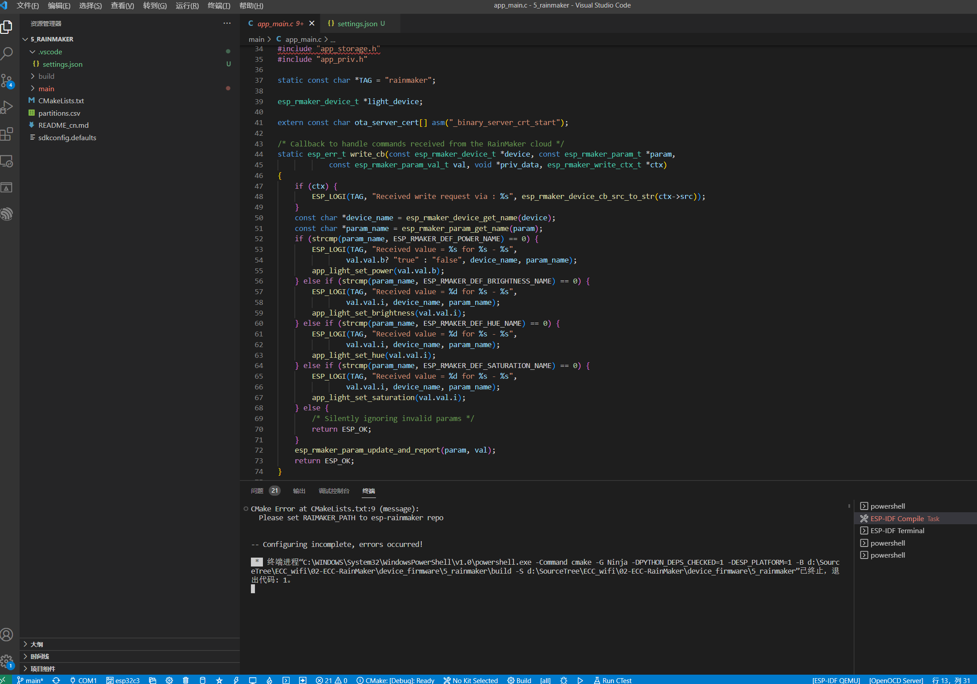Switch to 问题 problems panel tab

(x=265, y=490)
